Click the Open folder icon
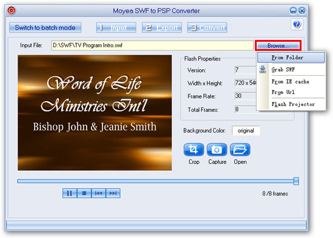This screenshot has height=238, width=333. coord(240,150)
